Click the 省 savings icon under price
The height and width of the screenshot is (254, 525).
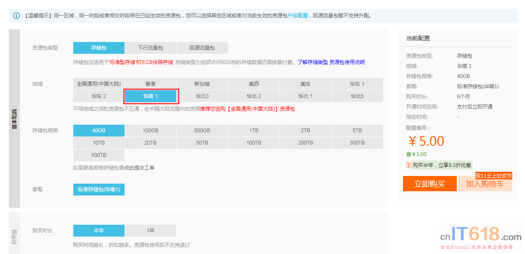click(408, 154)
